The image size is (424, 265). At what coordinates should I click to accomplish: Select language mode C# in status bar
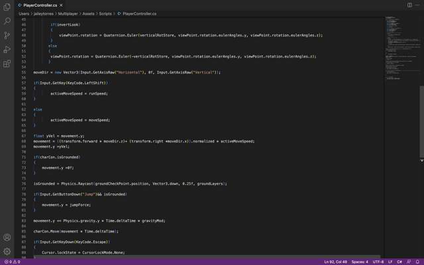pyautogui.click(x=399, y=262)
